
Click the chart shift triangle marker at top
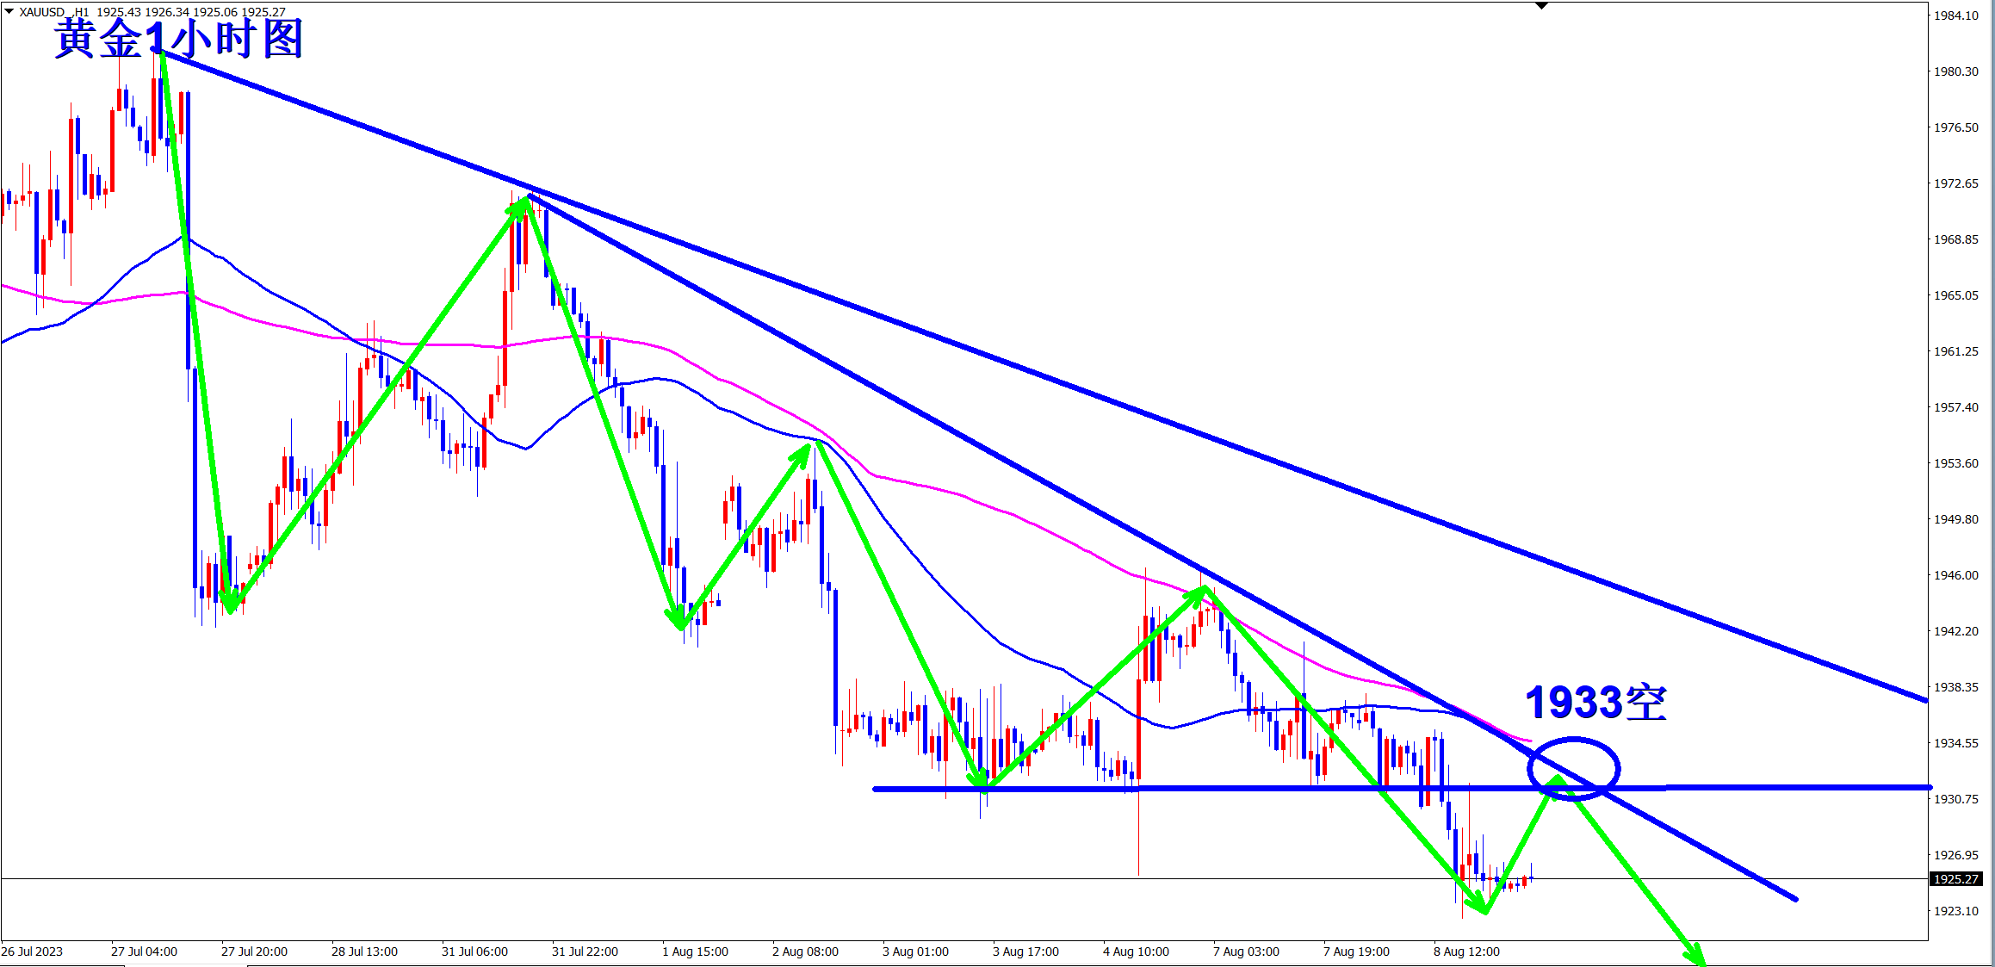(1541, 6)
